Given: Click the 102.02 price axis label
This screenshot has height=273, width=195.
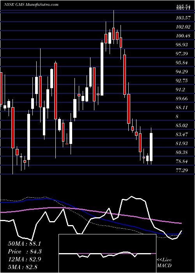Looking at the screenshot, I should (x=183, y=27).
